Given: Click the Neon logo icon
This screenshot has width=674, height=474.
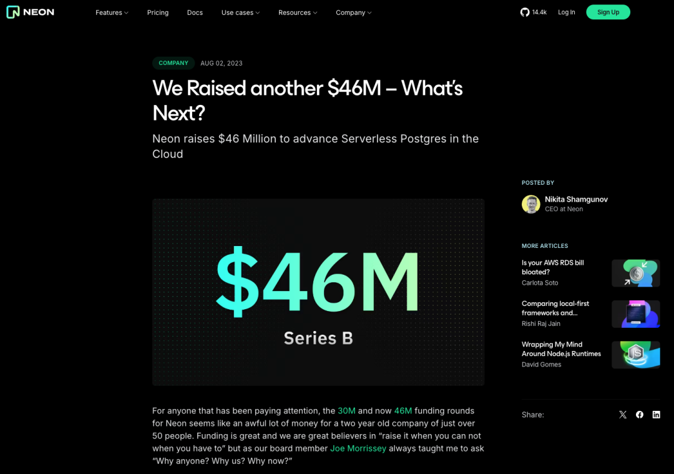Looking at the screenshot, I should tap(13, 12).
